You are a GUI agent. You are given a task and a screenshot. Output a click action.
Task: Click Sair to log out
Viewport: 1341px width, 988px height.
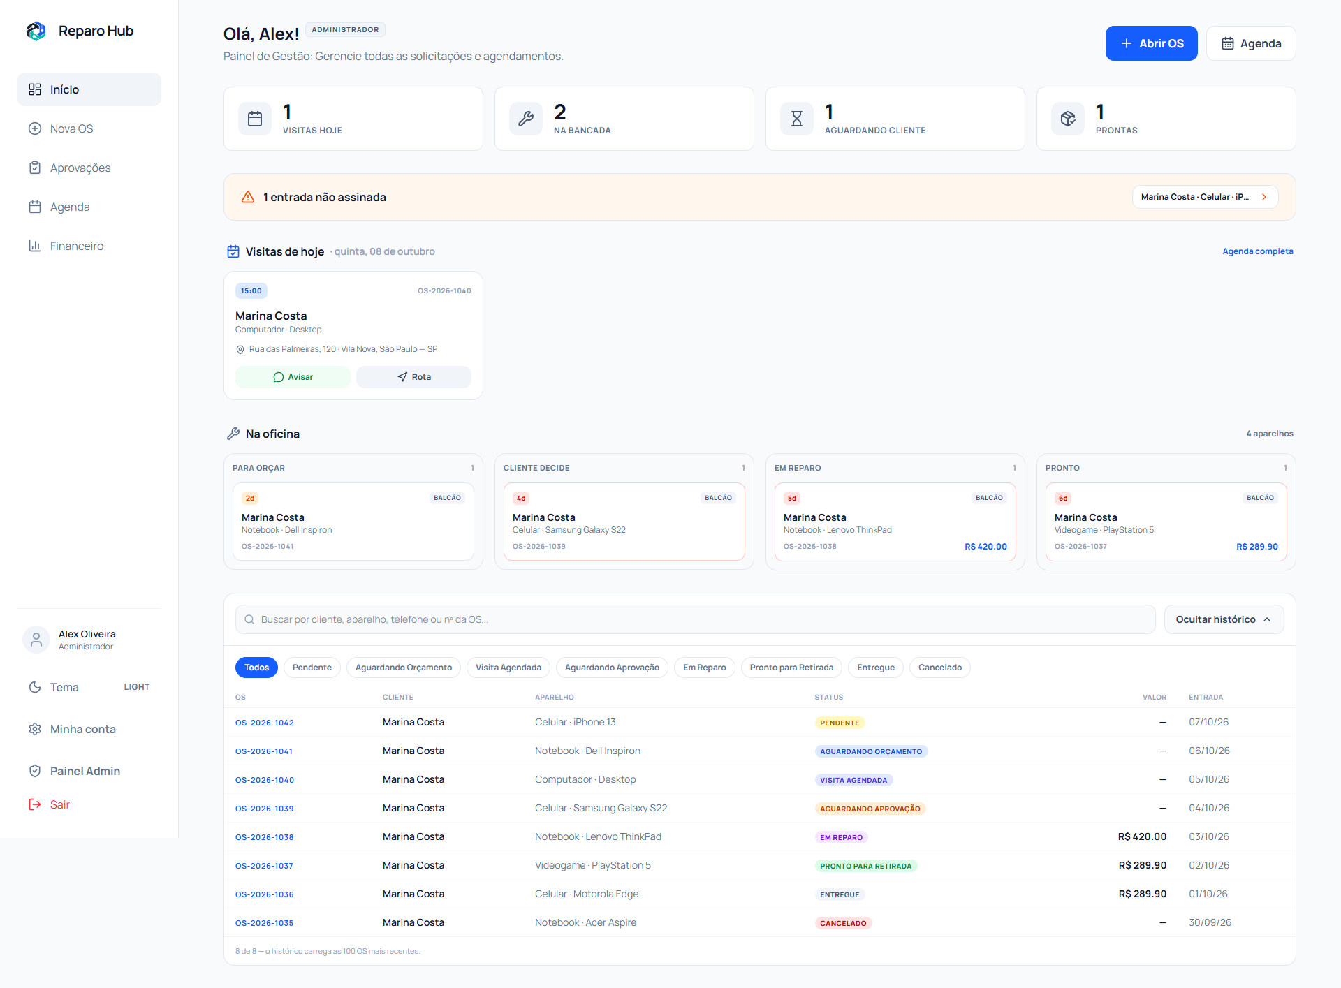click(89, 804)
